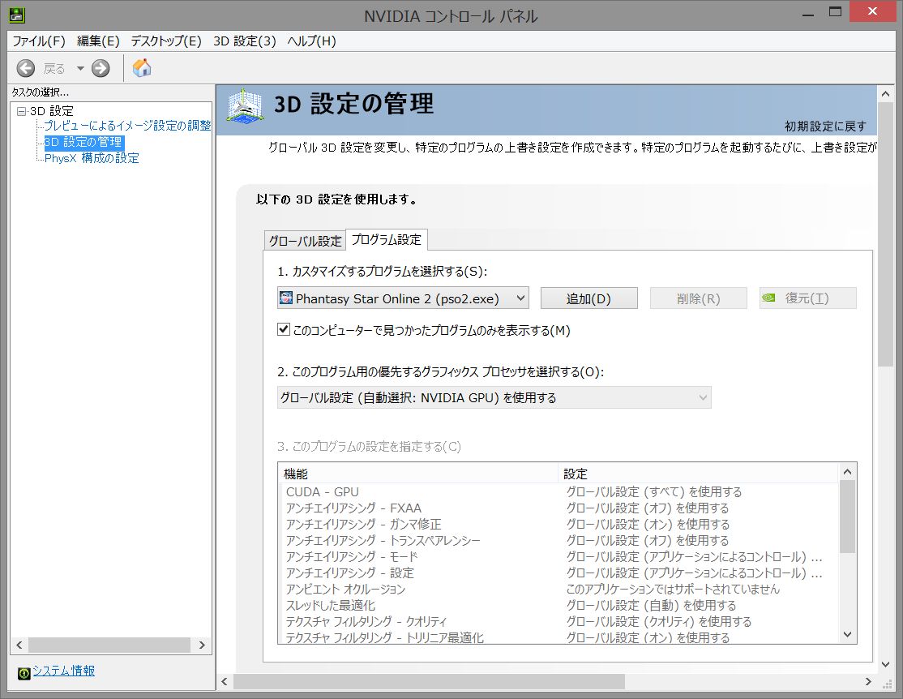This screenshot has width=903, height=699.
Task: Click task tree scroll left arrow
Action: (x=19, y=645)
